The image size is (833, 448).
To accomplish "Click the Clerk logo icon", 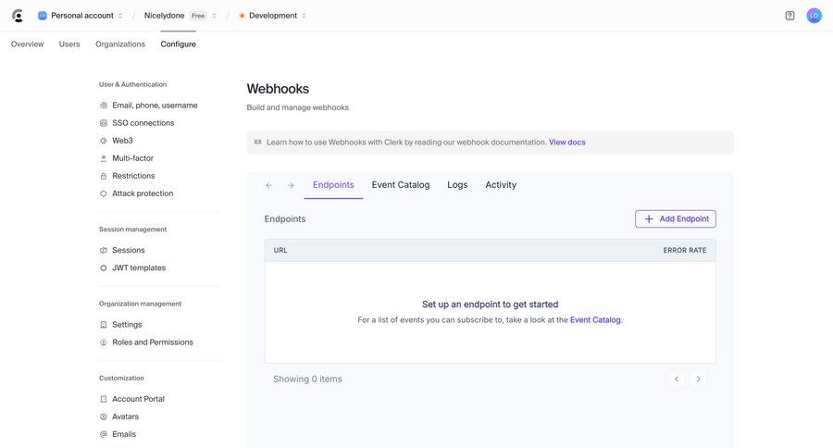I will (18, 16).
